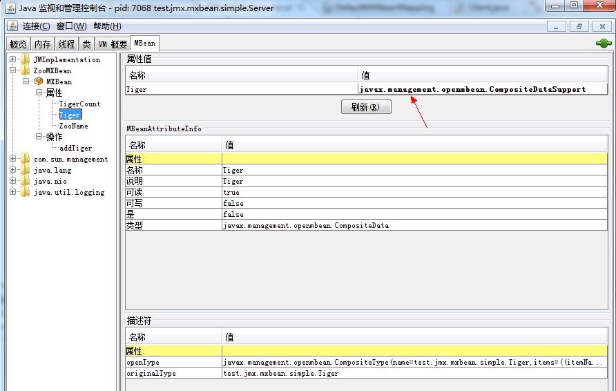Open the 窗口(W) menu
This screenshot has height=391, width=616.
tap(72, 26)
